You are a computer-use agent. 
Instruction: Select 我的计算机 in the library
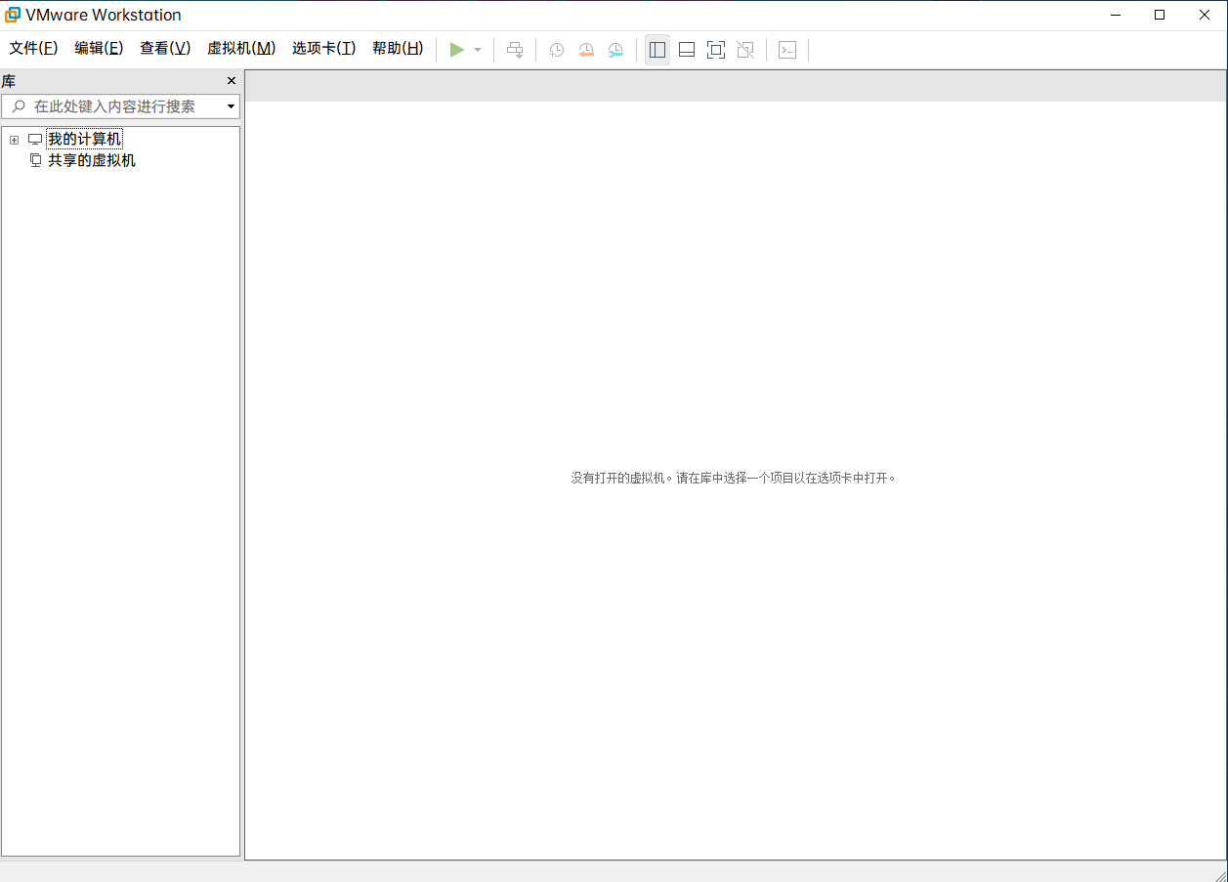click(85, 140)
